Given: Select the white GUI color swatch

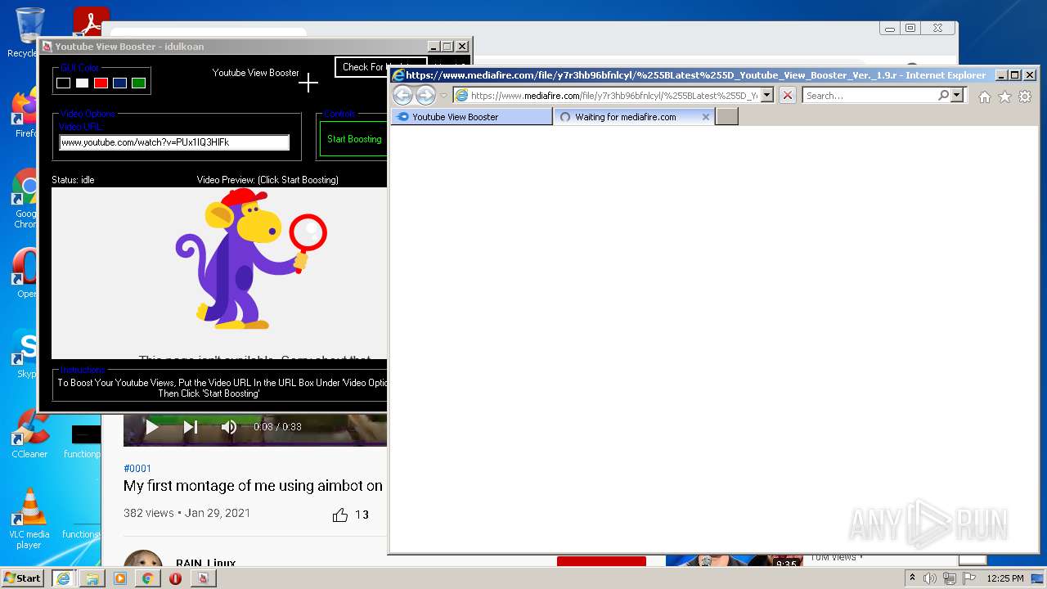Looking at the screenshot, I should [x=82, y=83].
